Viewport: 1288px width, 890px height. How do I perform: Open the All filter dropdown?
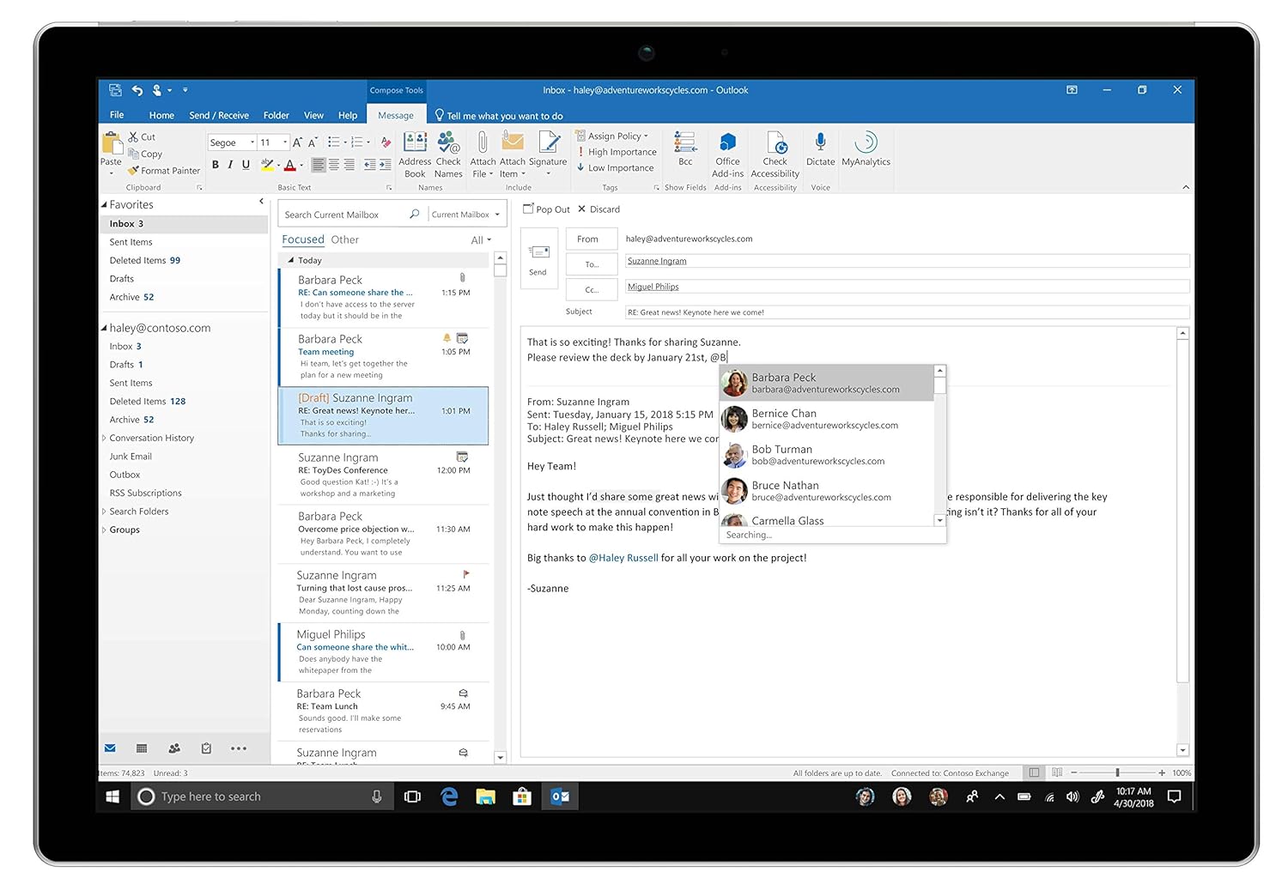click(x=481, y=240)
